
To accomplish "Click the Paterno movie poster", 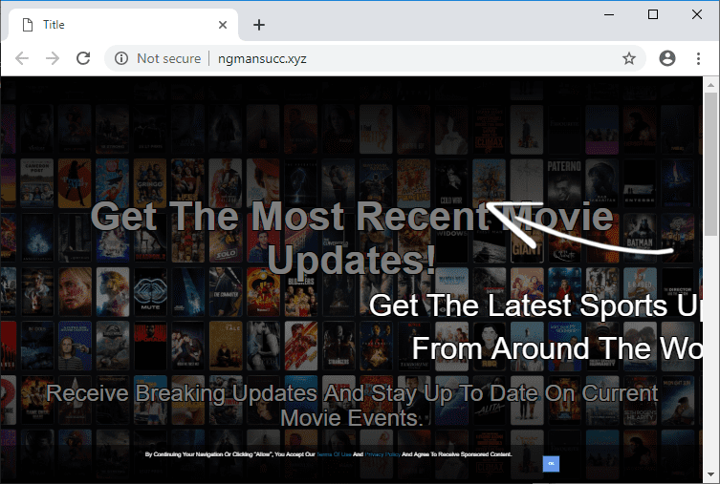I will [x=565, y=181].
